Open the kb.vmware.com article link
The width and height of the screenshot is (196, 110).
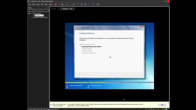click(78, 106)
